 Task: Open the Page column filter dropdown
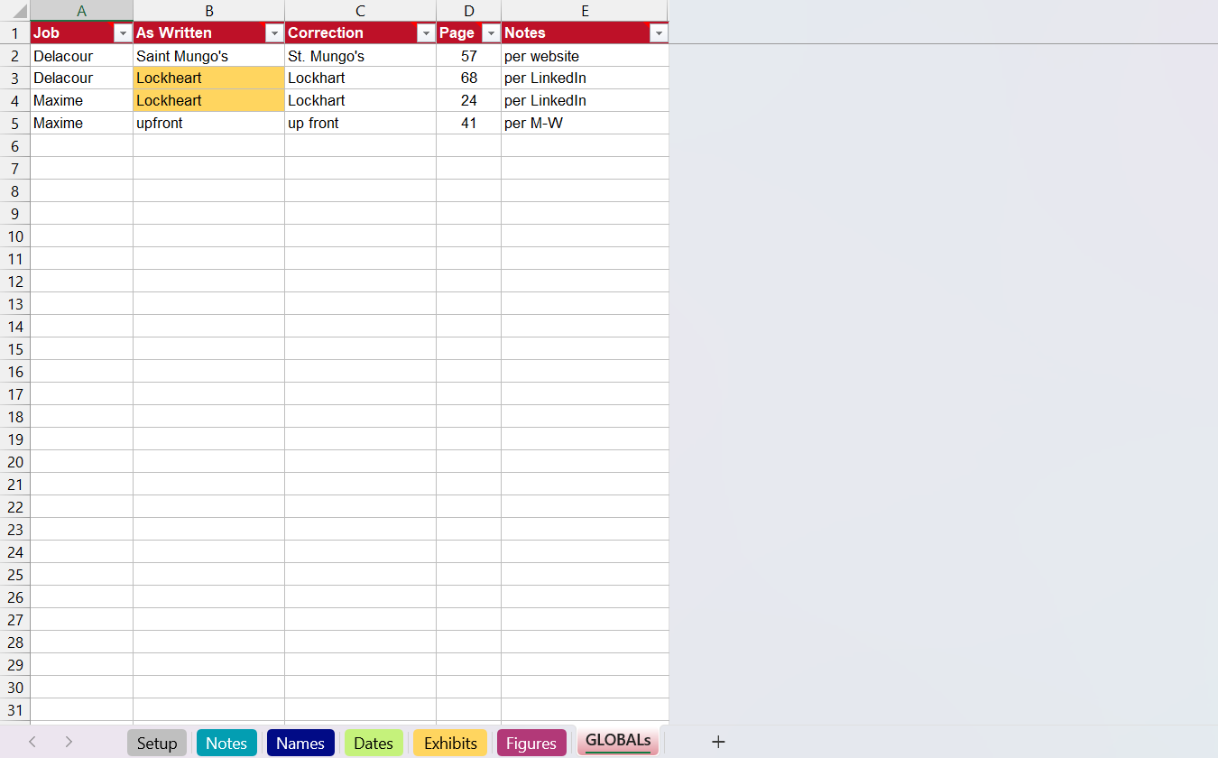[x=491, y=33]
